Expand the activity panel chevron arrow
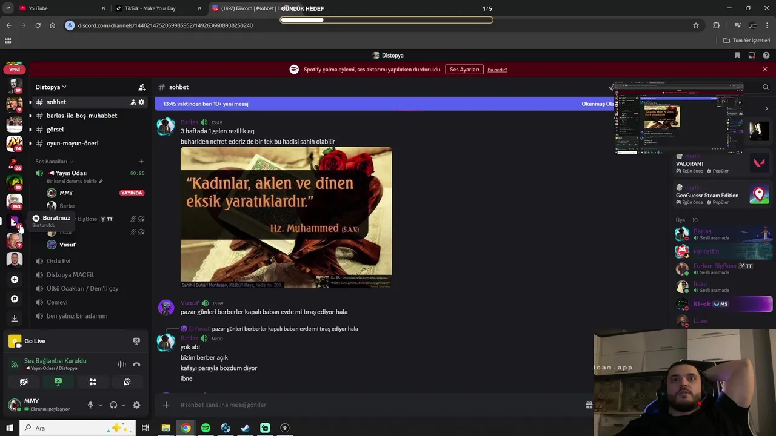776x436 pixels. 766,109
